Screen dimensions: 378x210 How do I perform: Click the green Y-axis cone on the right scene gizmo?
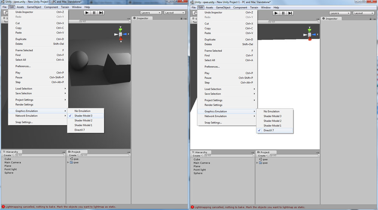point(310,29)
